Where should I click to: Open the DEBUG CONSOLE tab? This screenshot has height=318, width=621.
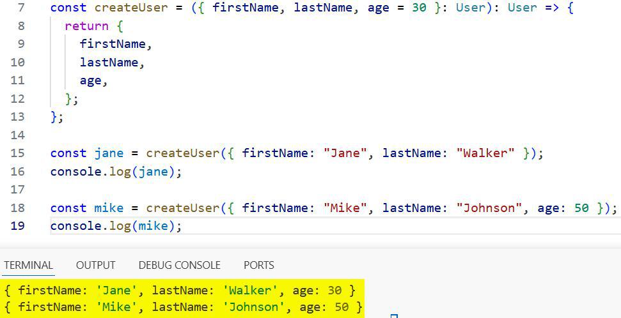(x=180, y=265)
